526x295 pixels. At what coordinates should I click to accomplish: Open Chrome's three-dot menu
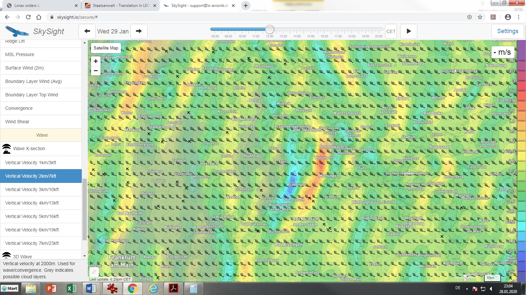coord(519,17)
